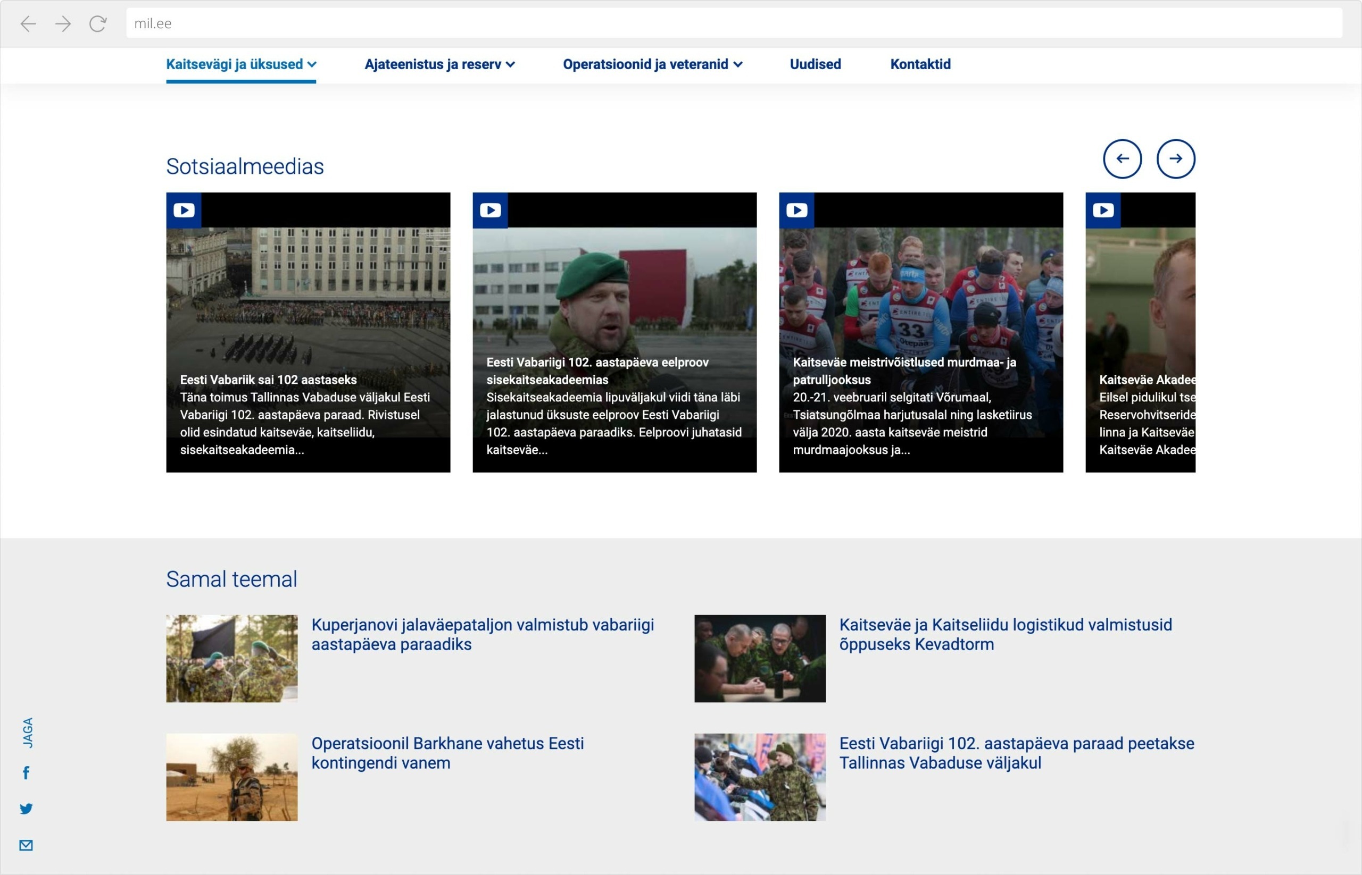This screenshot has width=1362, height=875.
Task: Go to previous social media slide
Action: click(x=1122, y=158)
